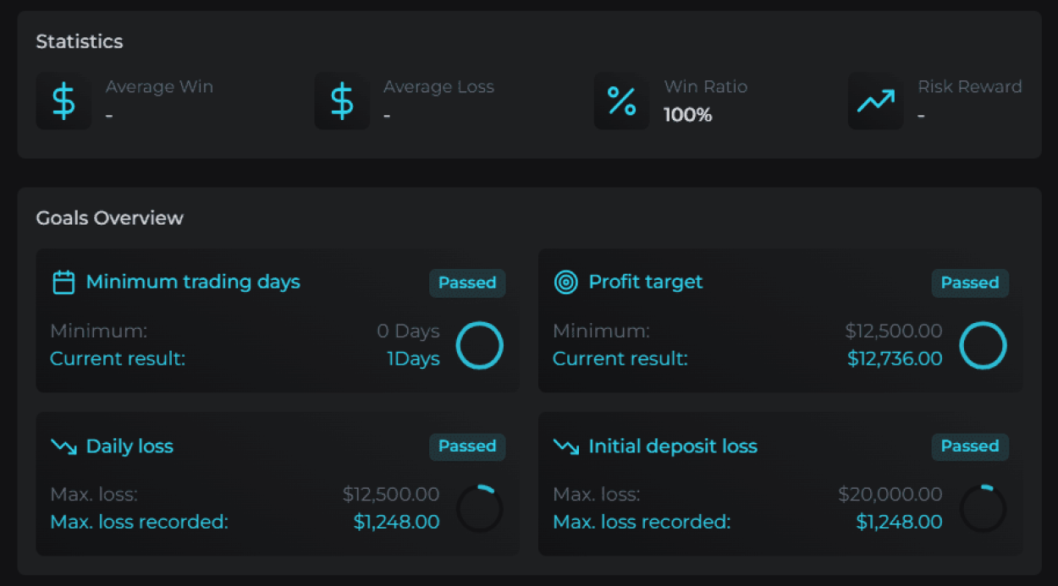The width and height of the screenshot is (1058, 586).
Task: Click the Win Ratio percent icon
Action: coord(621,101)
